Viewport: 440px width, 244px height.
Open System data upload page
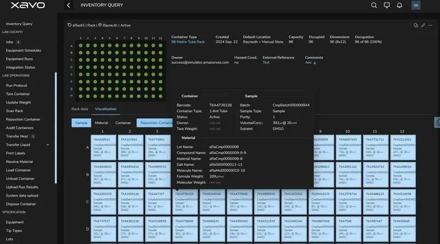(22, 196)
